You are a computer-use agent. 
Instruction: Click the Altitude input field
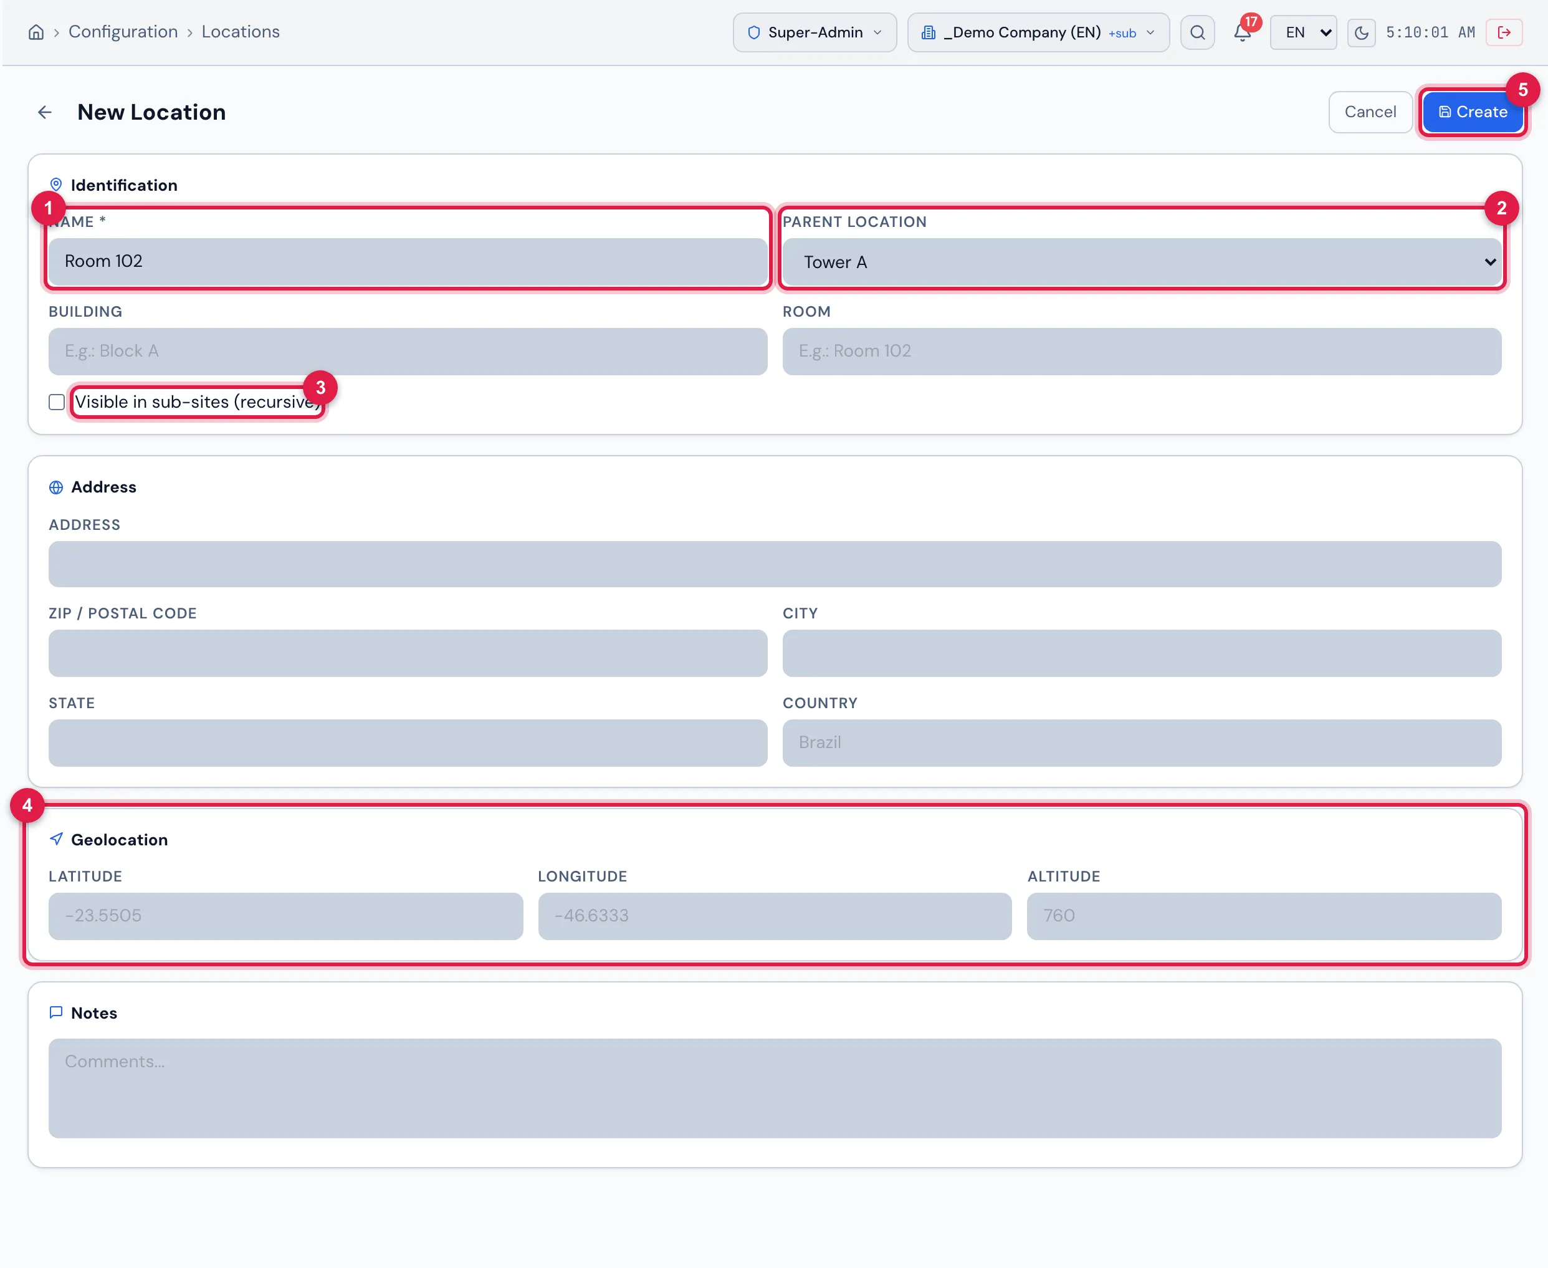[x=1264, y=916]
